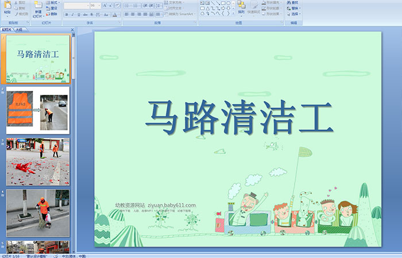Image resolution: width=402 pixels, height=258 pixels.
Task: Toggle Bold text formatting
Action: [67, 14]
